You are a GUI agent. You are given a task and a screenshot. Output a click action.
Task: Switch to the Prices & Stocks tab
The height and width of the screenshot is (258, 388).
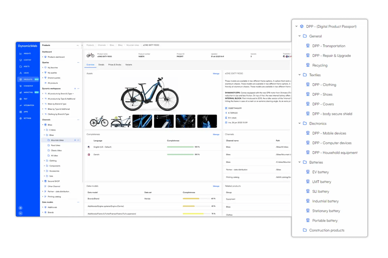[x=114, y=65]
